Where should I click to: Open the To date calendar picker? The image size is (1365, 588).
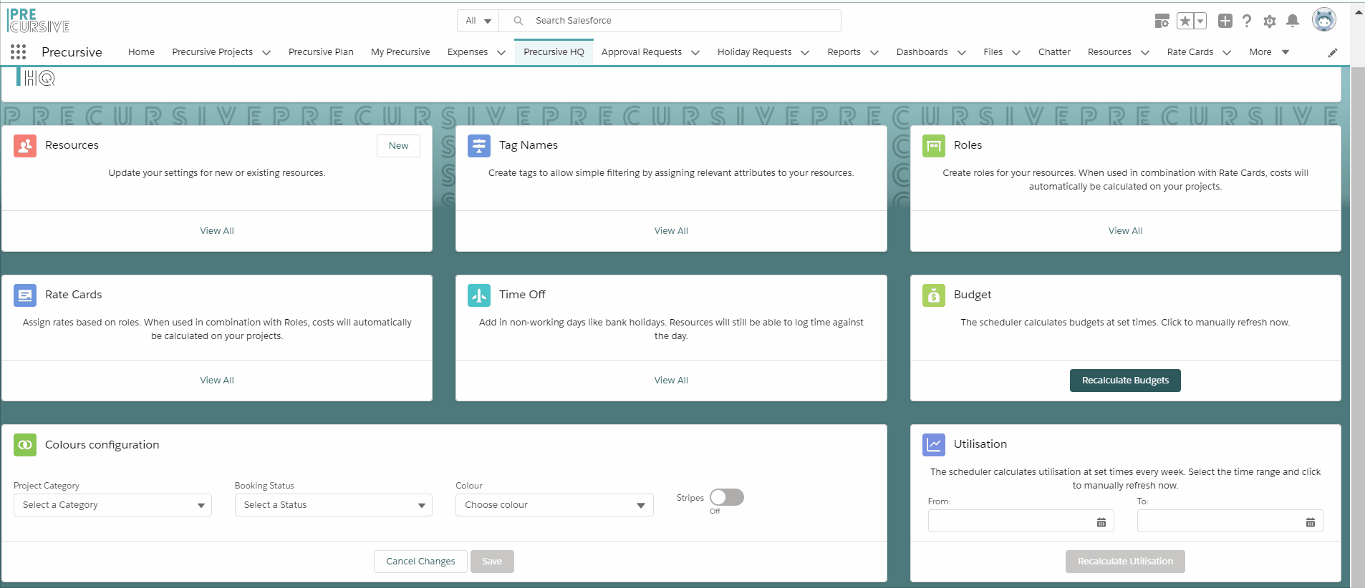pos(1311,522)
